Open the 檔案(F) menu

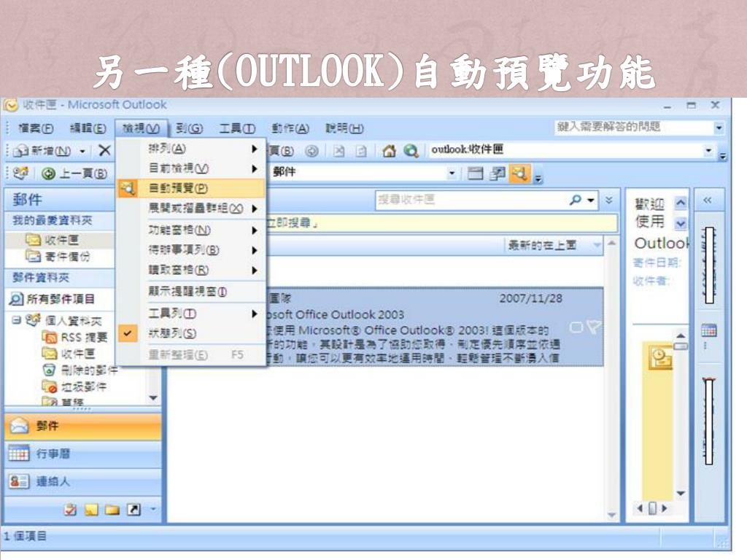click(35, 128)
